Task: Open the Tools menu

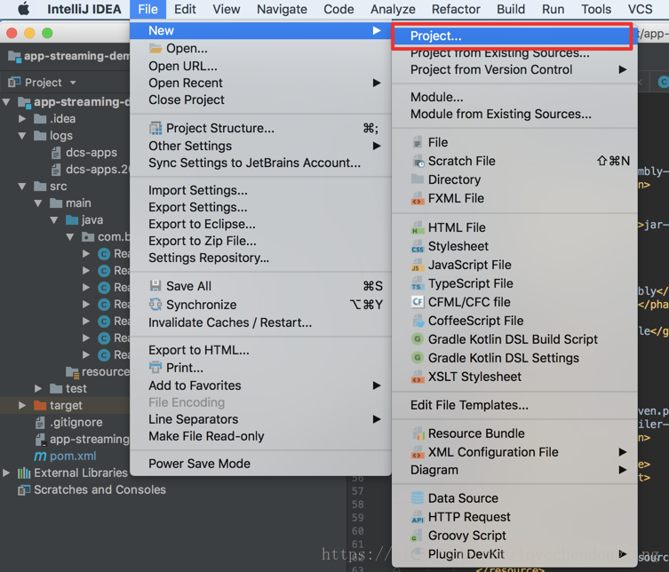Action: pyautogui.click(x=596, y=9)
